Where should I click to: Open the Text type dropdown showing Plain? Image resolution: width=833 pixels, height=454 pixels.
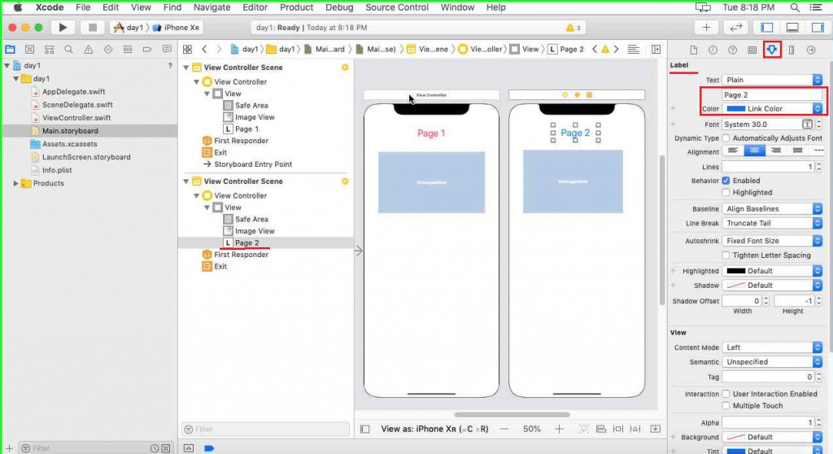pos(772,80)
